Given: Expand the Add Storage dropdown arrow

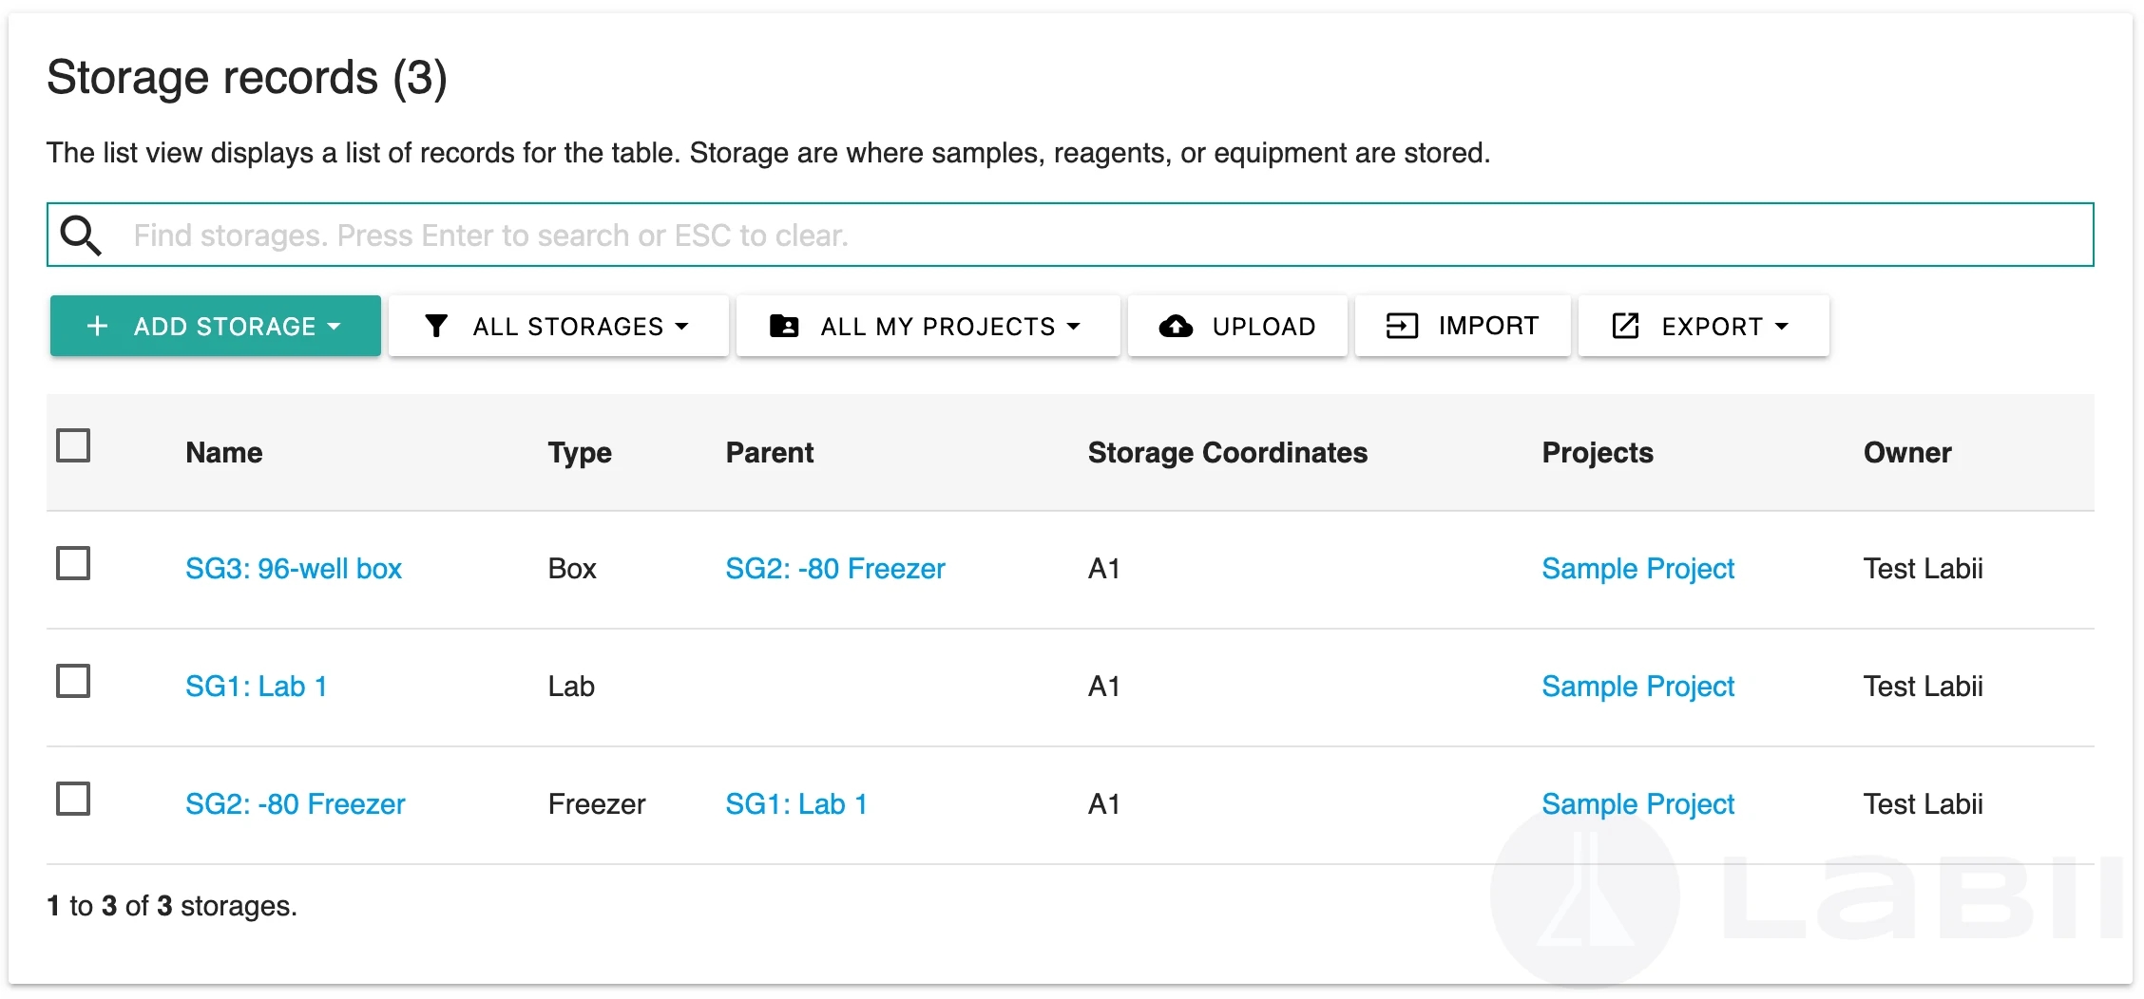Looking at the screenshot, I should (334, 326).
